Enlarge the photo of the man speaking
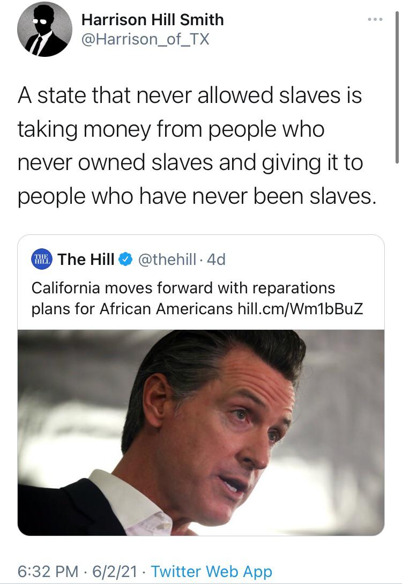Viewport: 402px width, 584px height. [x=201, y=433]
